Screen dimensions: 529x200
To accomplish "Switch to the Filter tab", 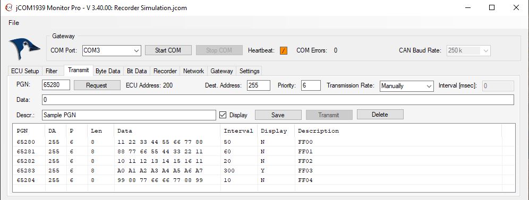I will tap(52, 71).
